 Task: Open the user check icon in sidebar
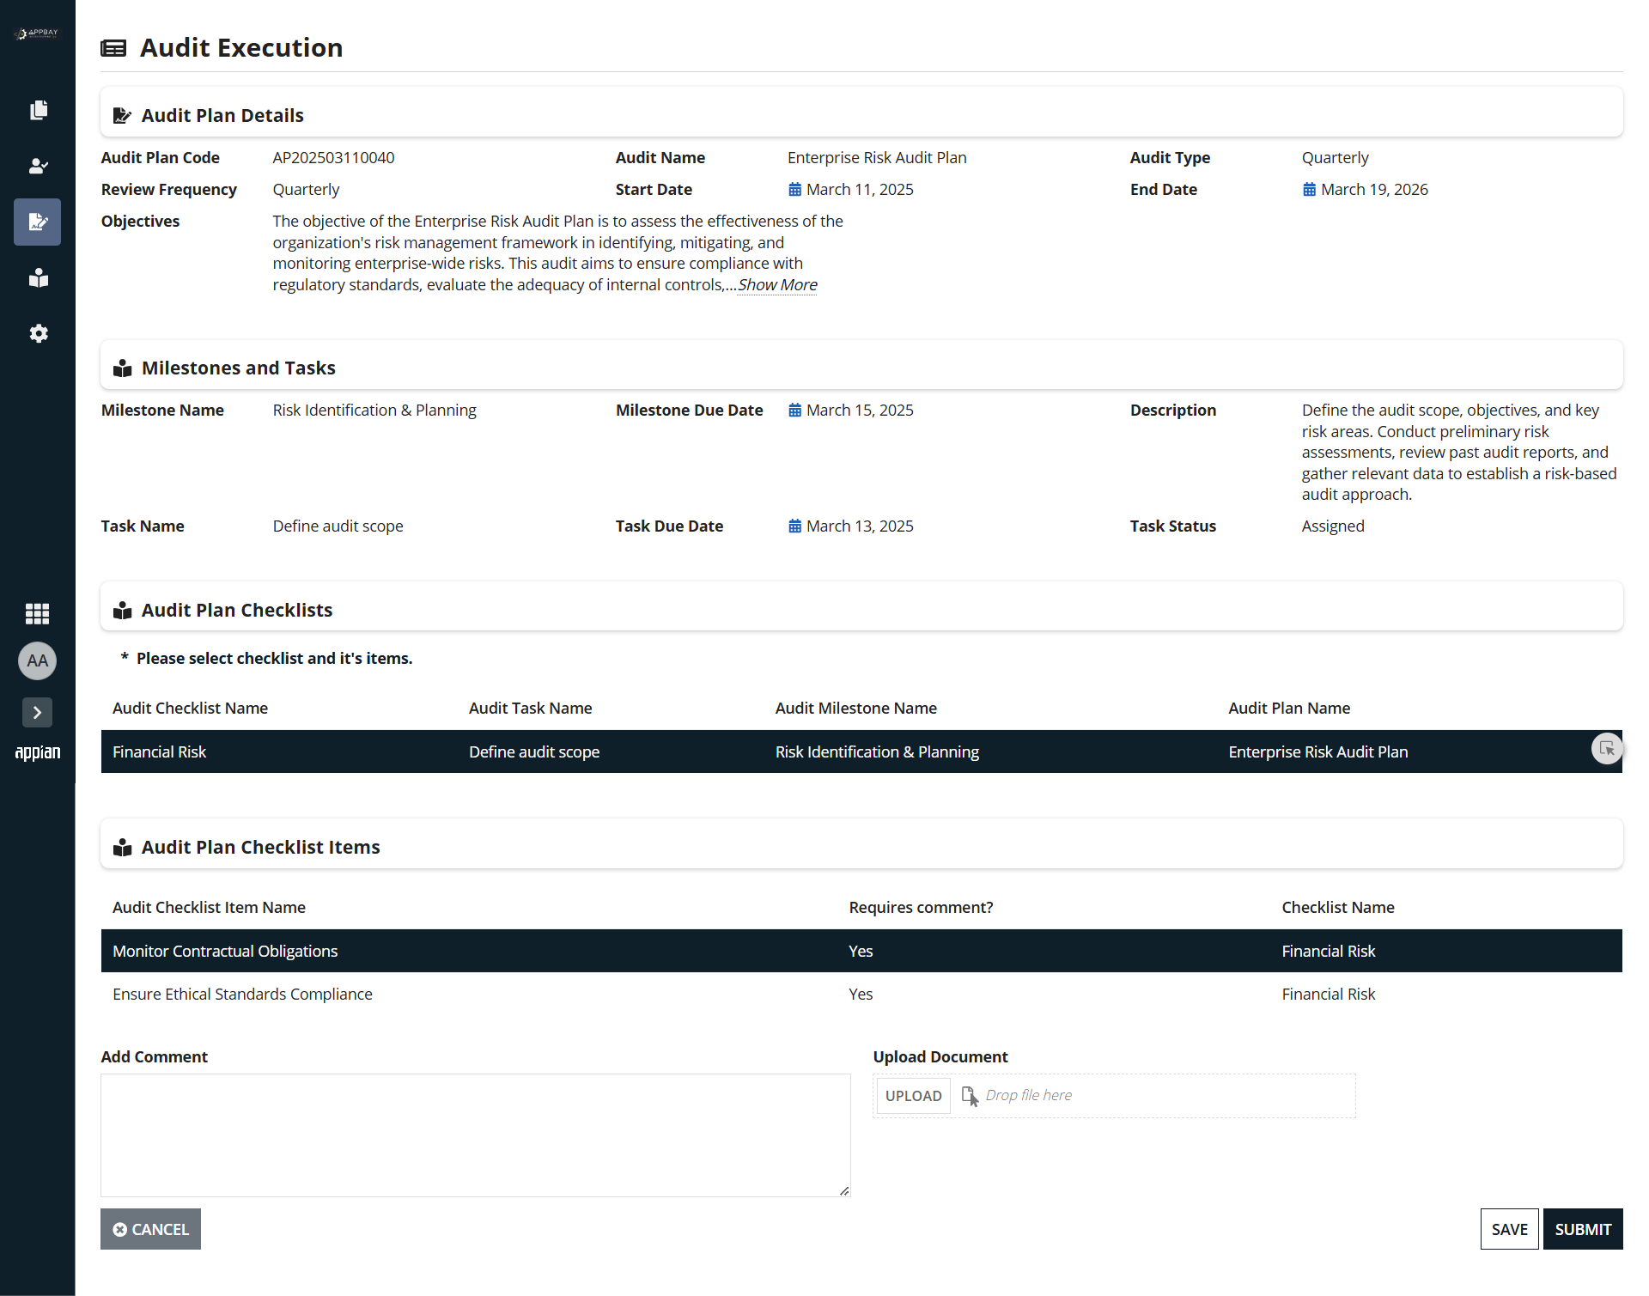pos(38,166)
